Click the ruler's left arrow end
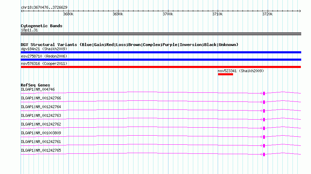 point(22,11)
